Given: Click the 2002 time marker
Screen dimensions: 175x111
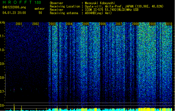Looking at the screenshot, I should [x=36, y=24].
